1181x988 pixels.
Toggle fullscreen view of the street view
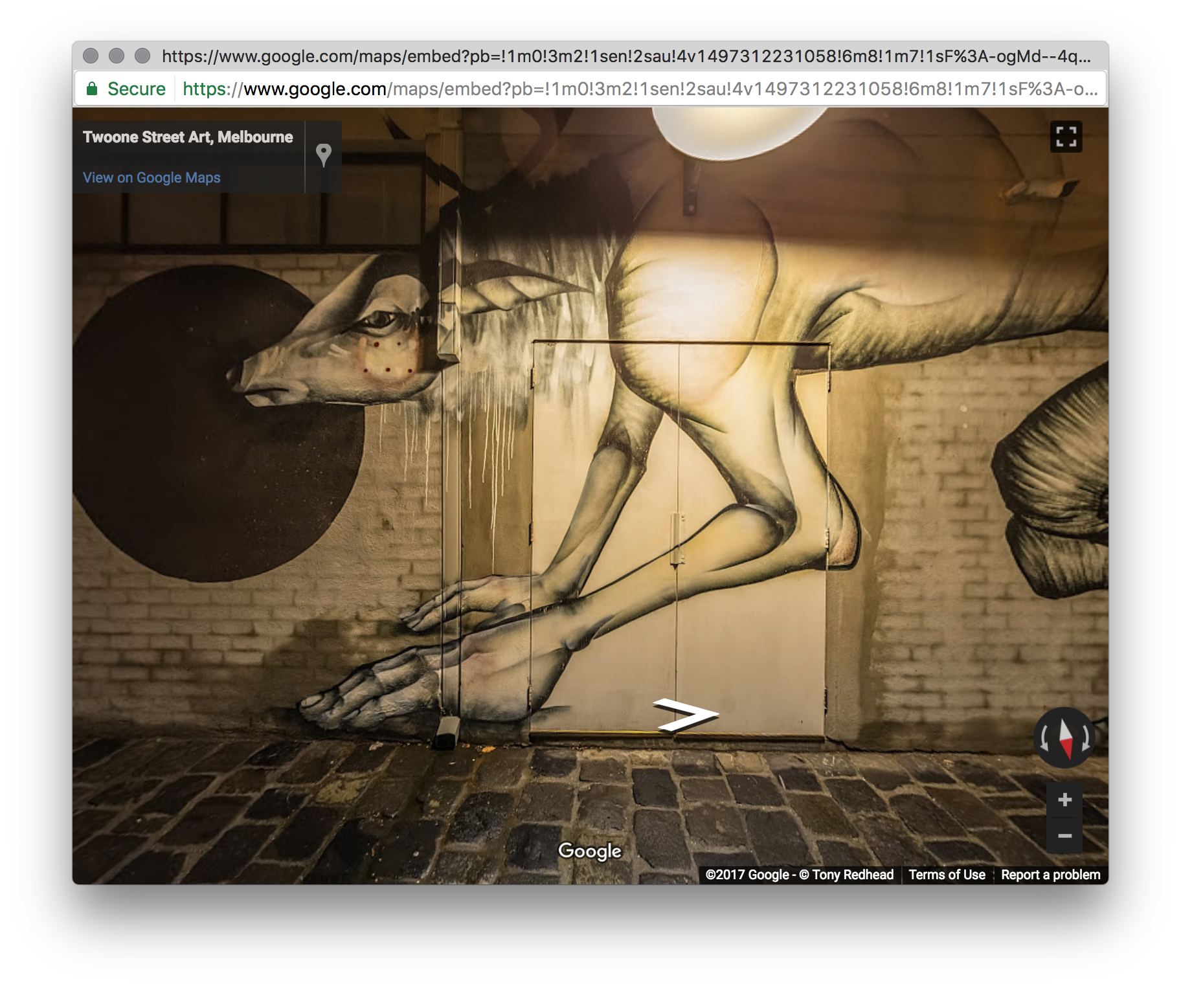pyautogui.click(x=1065, y=137)
